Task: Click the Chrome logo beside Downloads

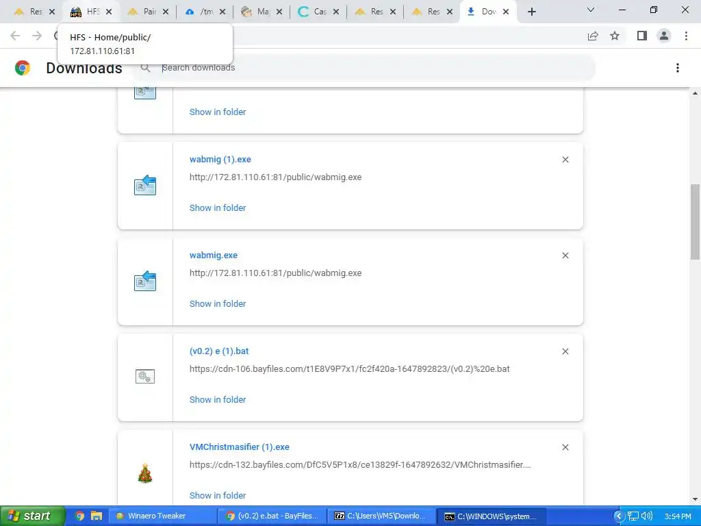Action: [x=23, y=68]
